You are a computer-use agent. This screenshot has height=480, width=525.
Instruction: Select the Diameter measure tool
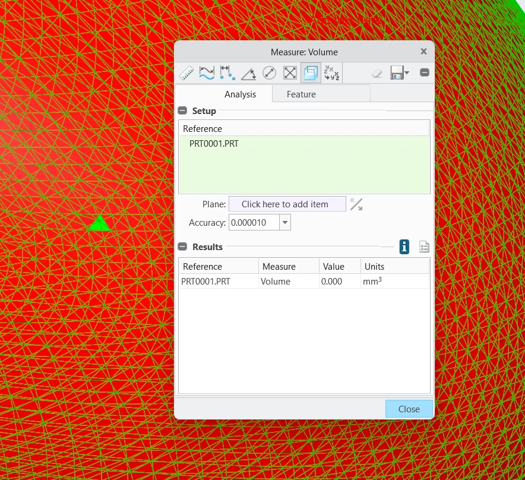coord(269,72)
